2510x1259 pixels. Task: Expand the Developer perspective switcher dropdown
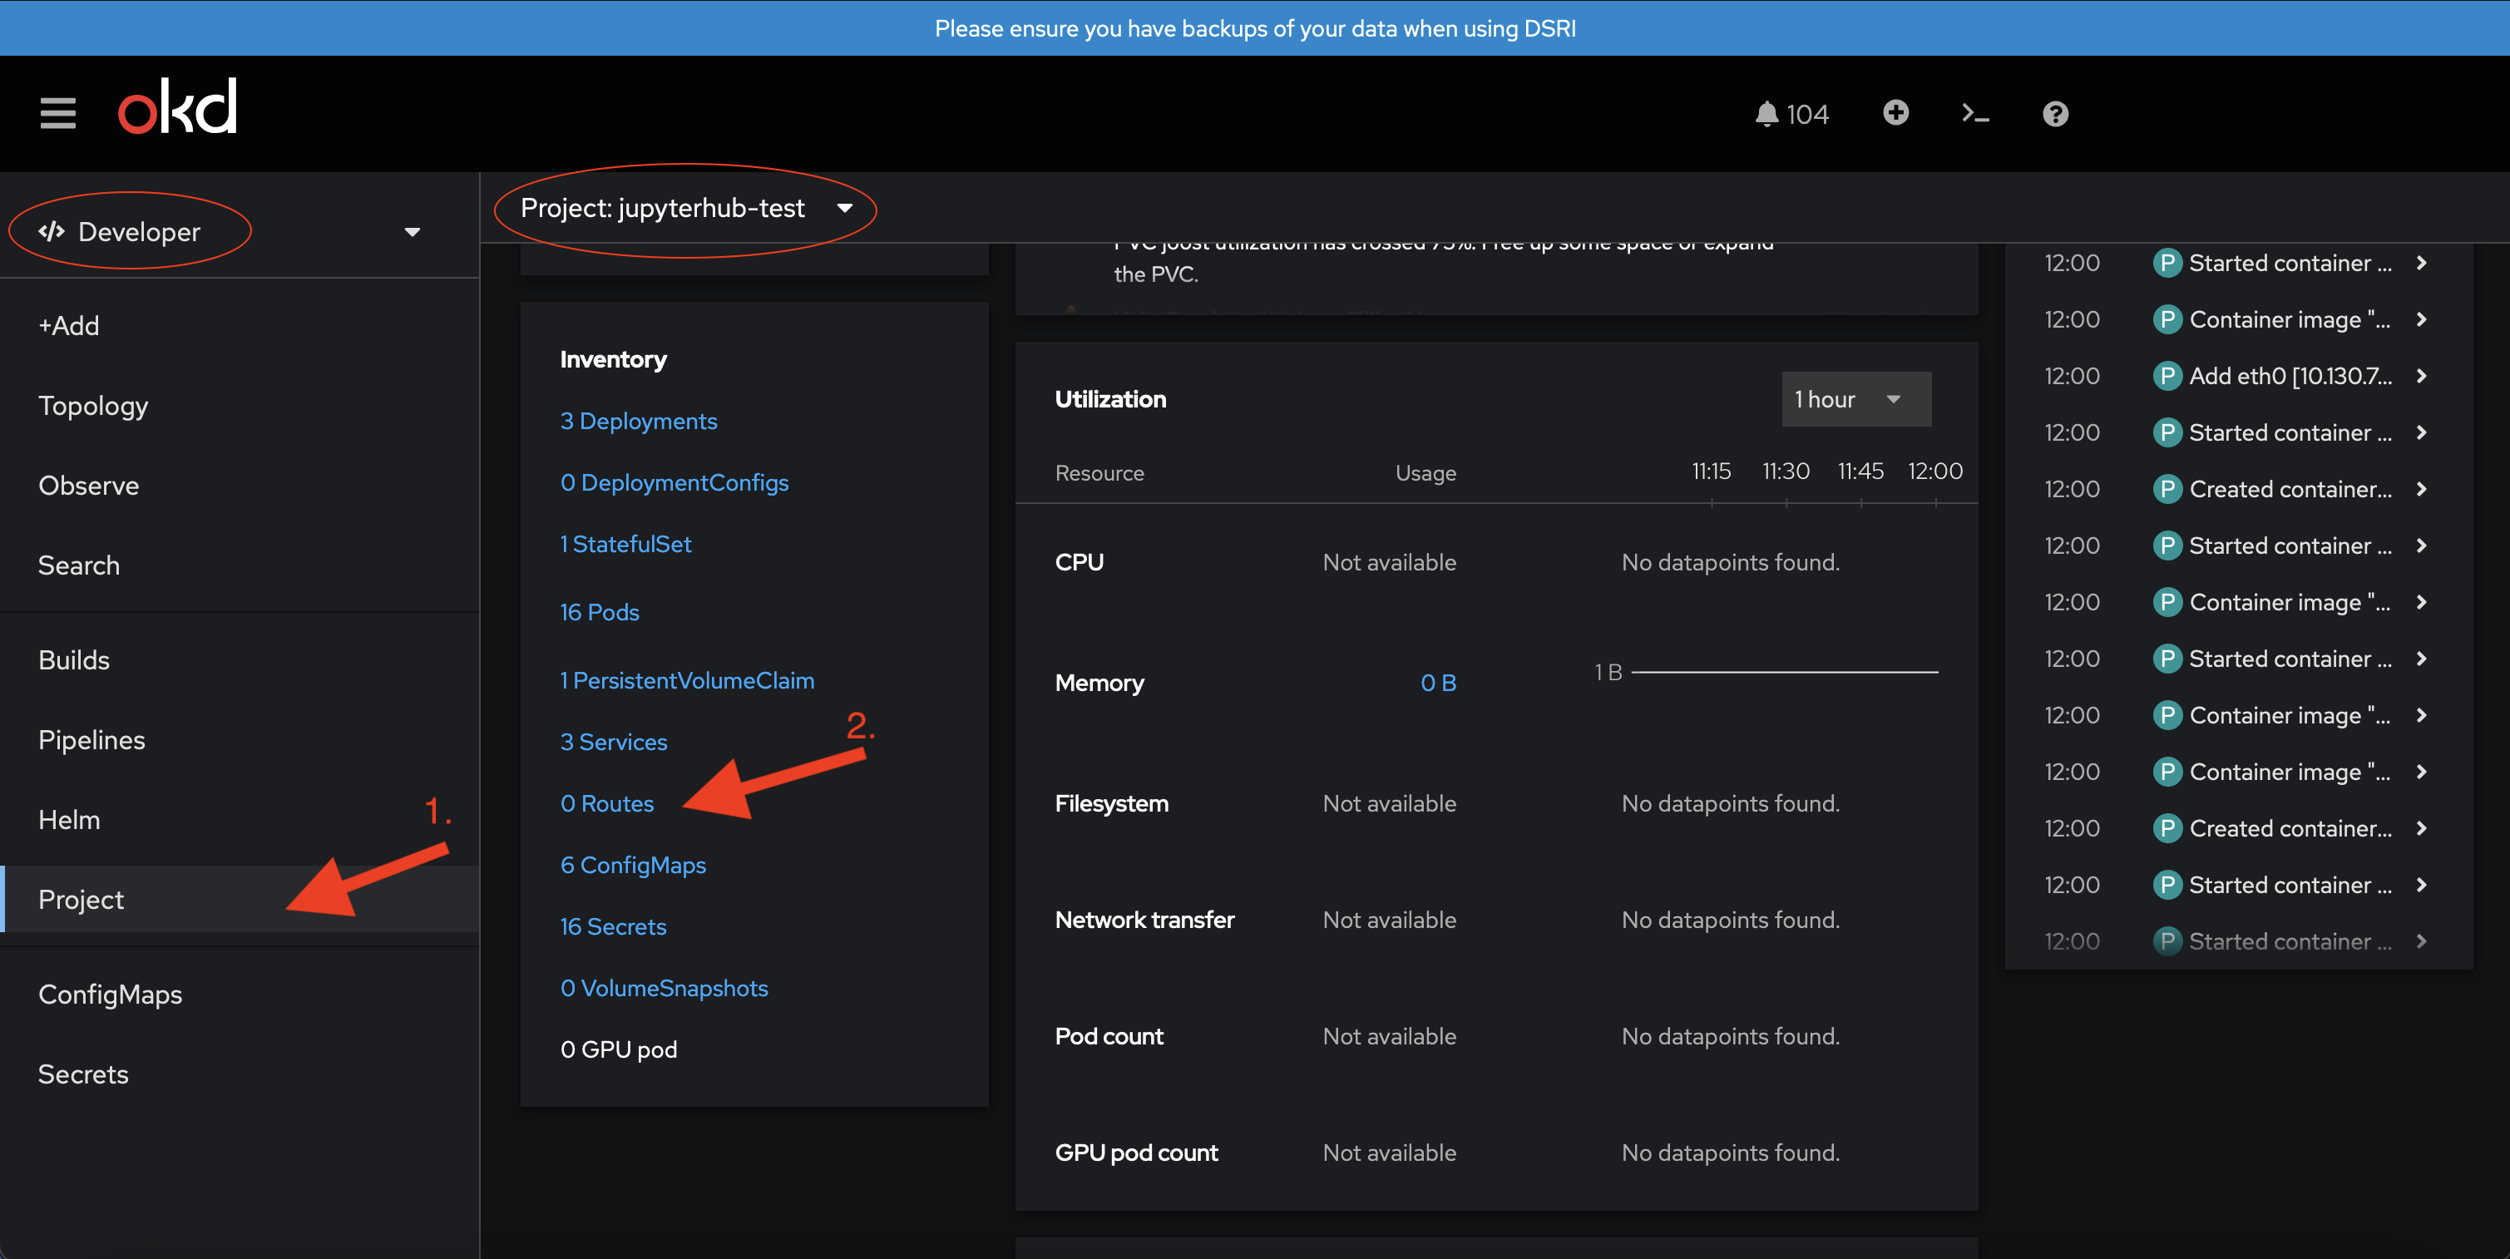click(x=413, y=232)
